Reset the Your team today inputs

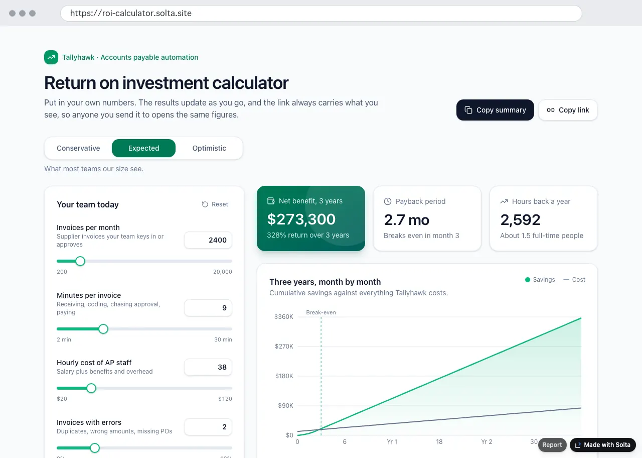(x=215, y=204)
